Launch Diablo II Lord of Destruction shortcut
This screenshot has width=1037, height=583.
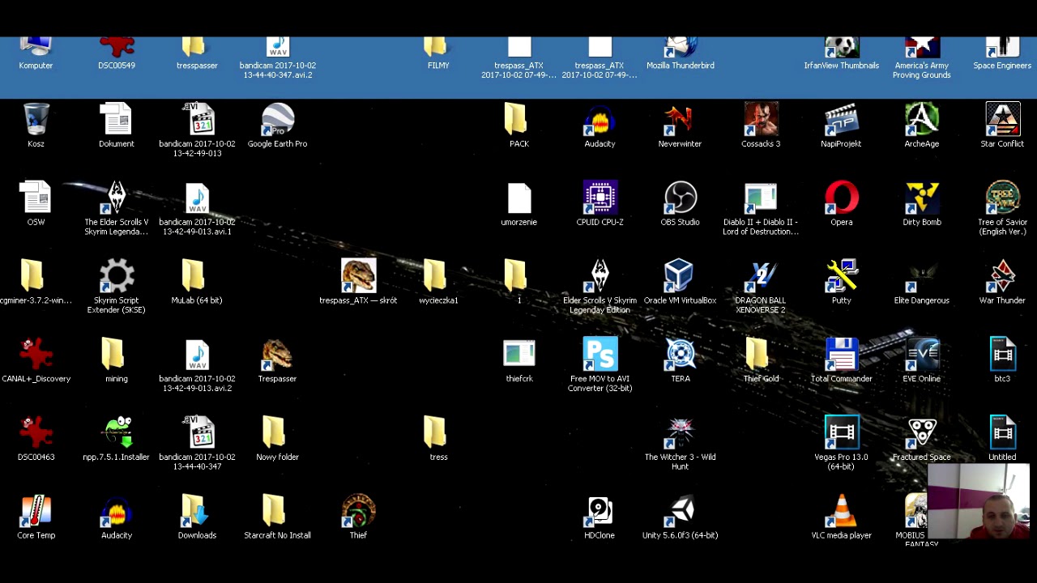pyautogui.click(x=761, y=209)
